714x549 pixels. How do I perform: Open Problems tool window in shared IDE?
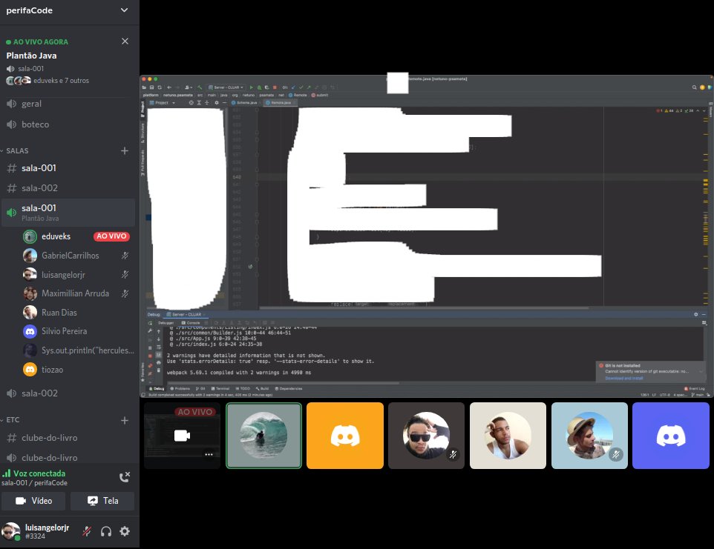click(x=180, y=388)
